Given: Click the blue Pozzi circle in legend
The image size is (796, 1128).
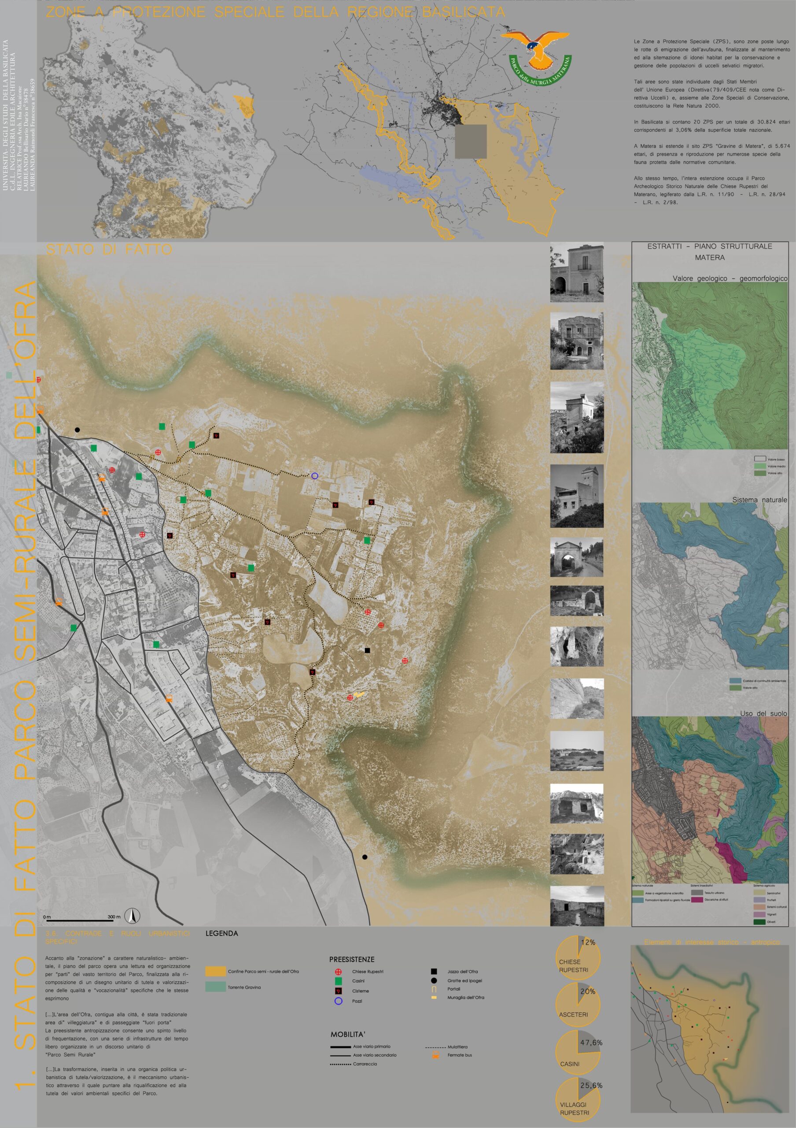Looking at the screenshot, I should (x=338, y=1001).
